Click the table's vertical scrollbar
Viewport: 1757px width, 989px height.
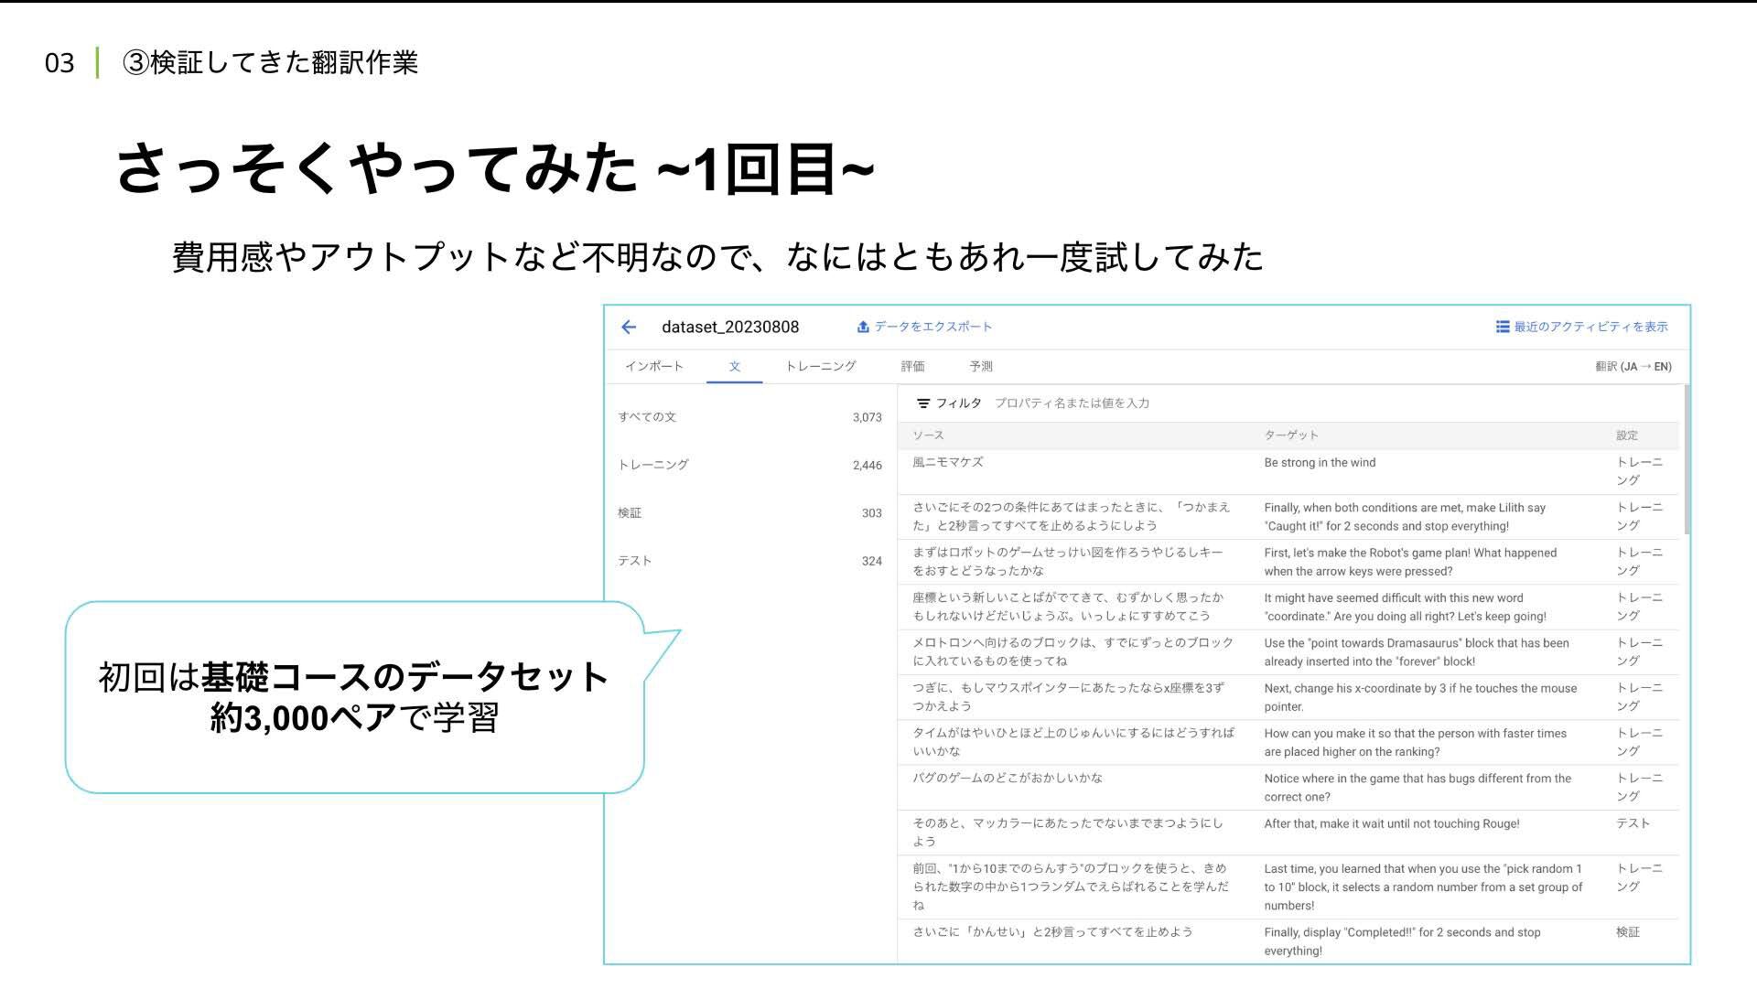point(1687,462)
